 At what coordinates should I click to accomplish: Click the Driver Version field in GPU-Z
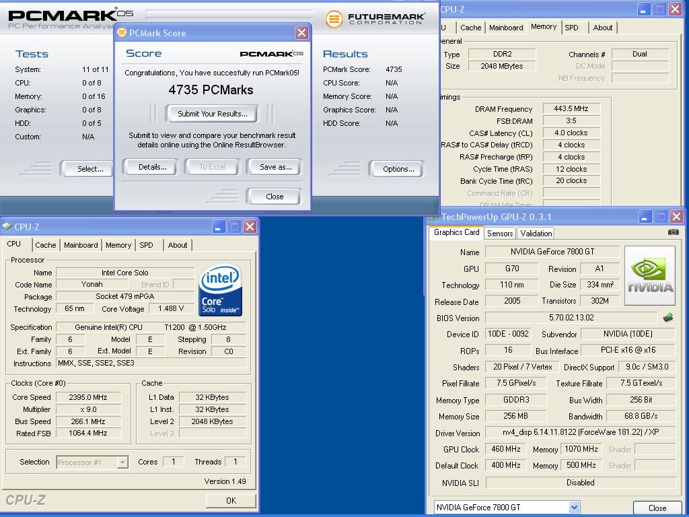(581, 432)
